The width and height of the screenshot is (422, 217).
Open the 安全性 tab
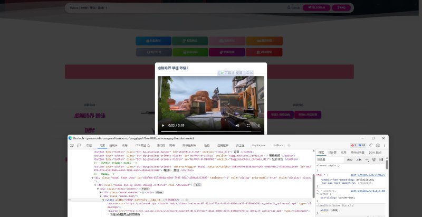(240, 145)
